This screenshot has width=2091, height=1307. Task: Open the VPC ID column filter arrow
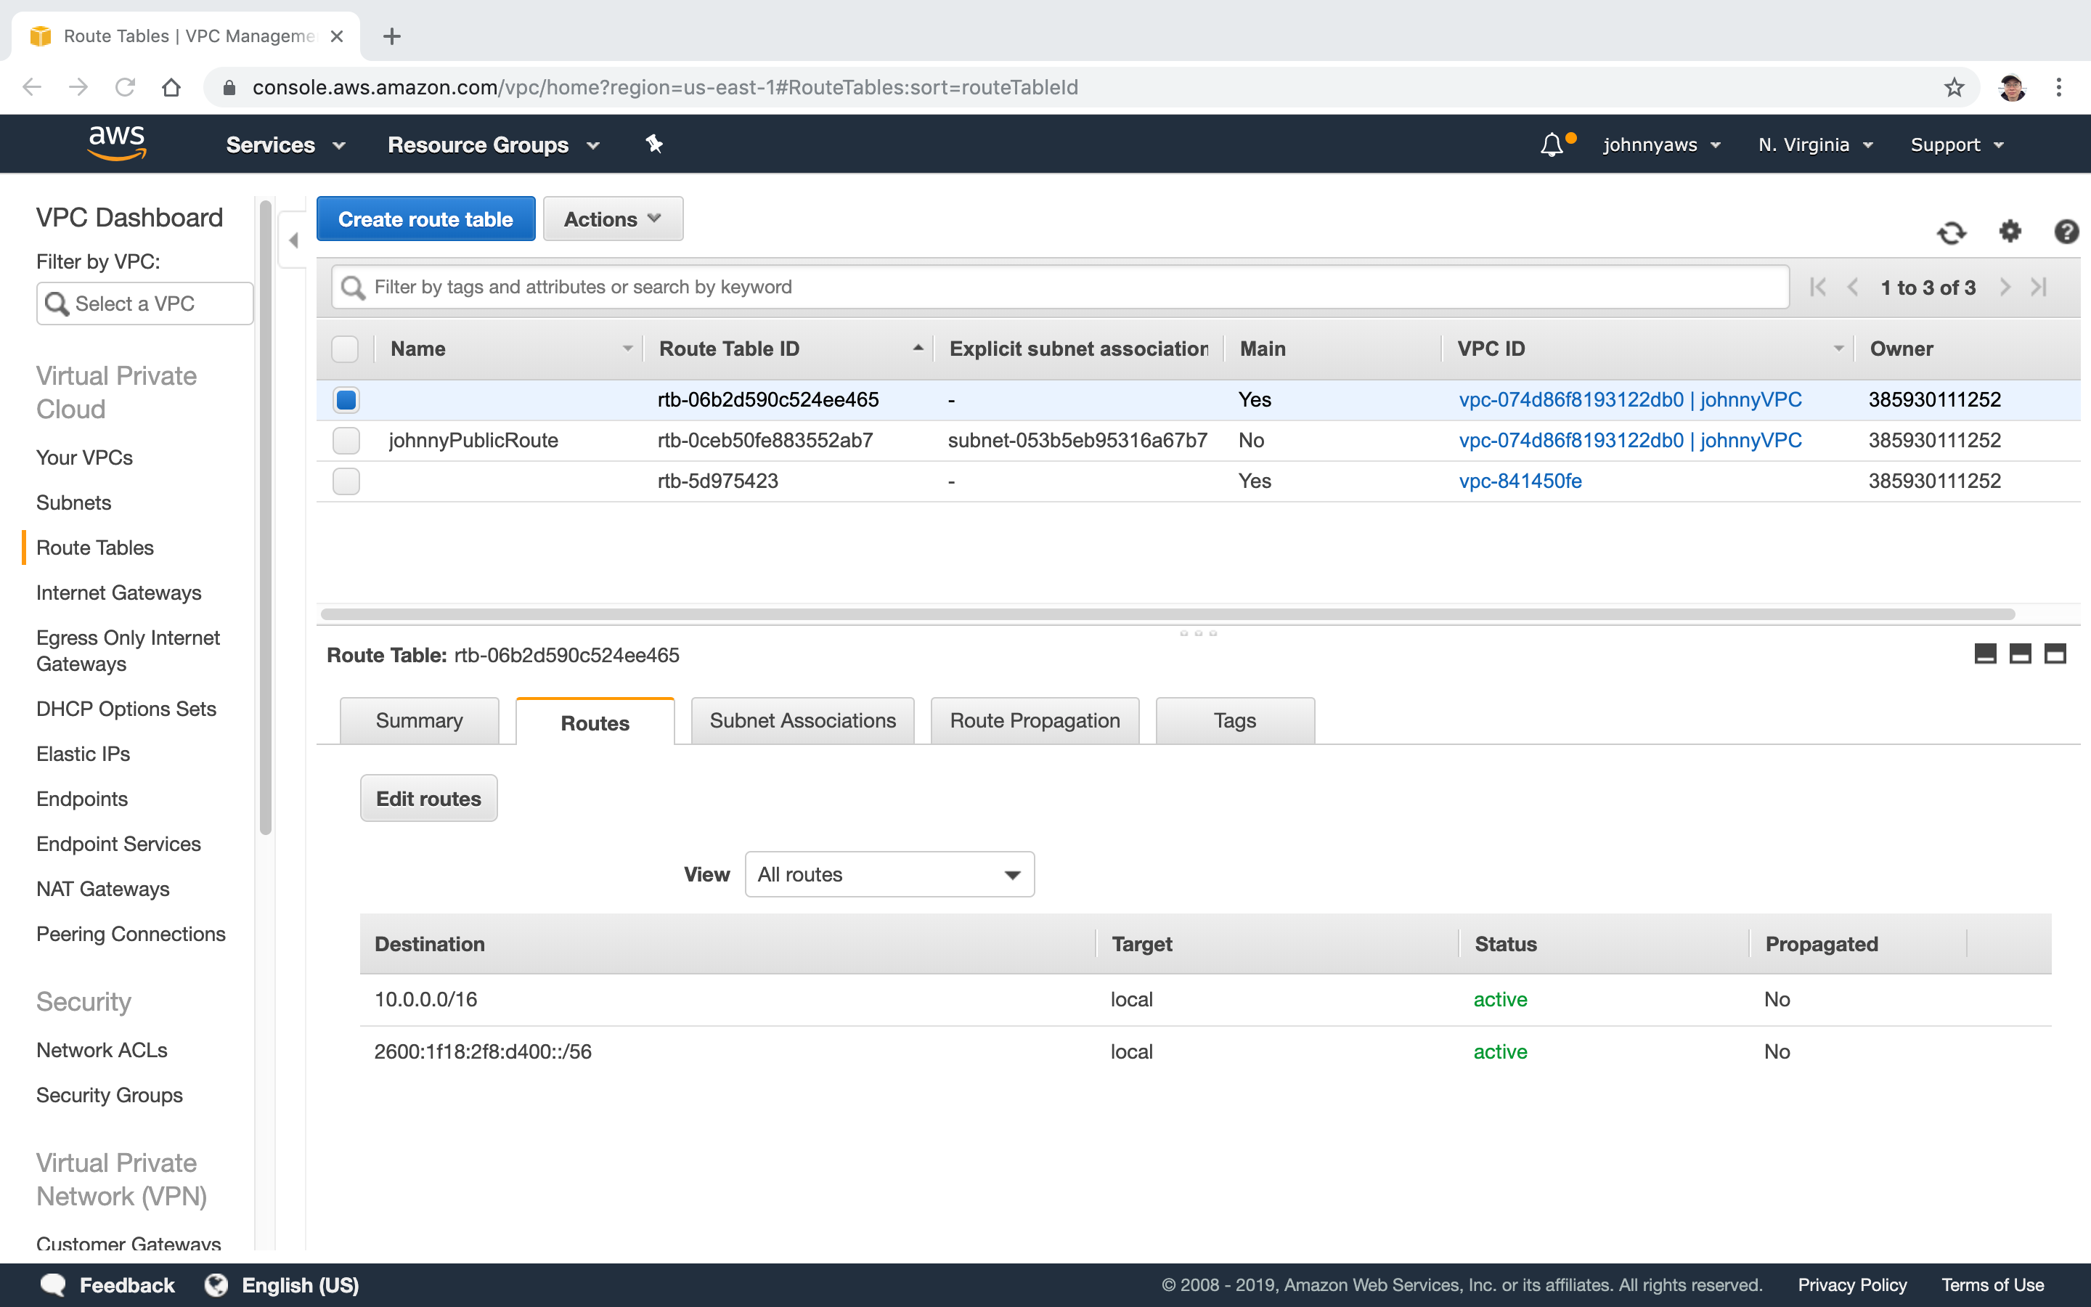point(1838,349)
